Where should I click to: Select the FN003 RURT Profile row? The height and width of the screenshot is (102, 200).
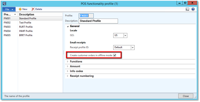(25, 27)
